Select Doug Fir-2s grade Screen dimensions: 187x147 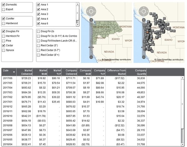click(38, 31)
